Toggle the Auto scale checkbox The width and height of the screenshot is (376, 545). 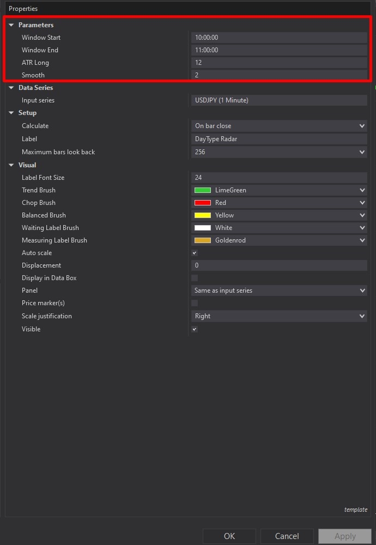[195, 252]
